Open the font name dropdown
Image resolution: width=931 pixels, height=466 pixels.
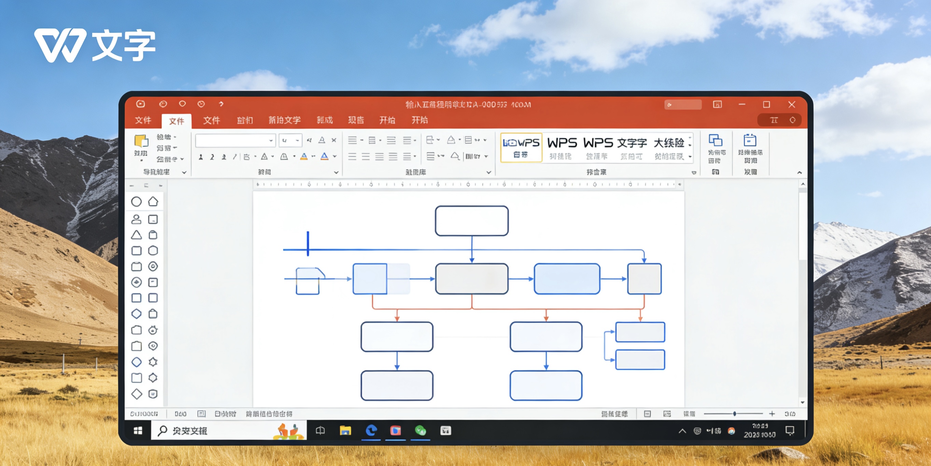point(271,140)
